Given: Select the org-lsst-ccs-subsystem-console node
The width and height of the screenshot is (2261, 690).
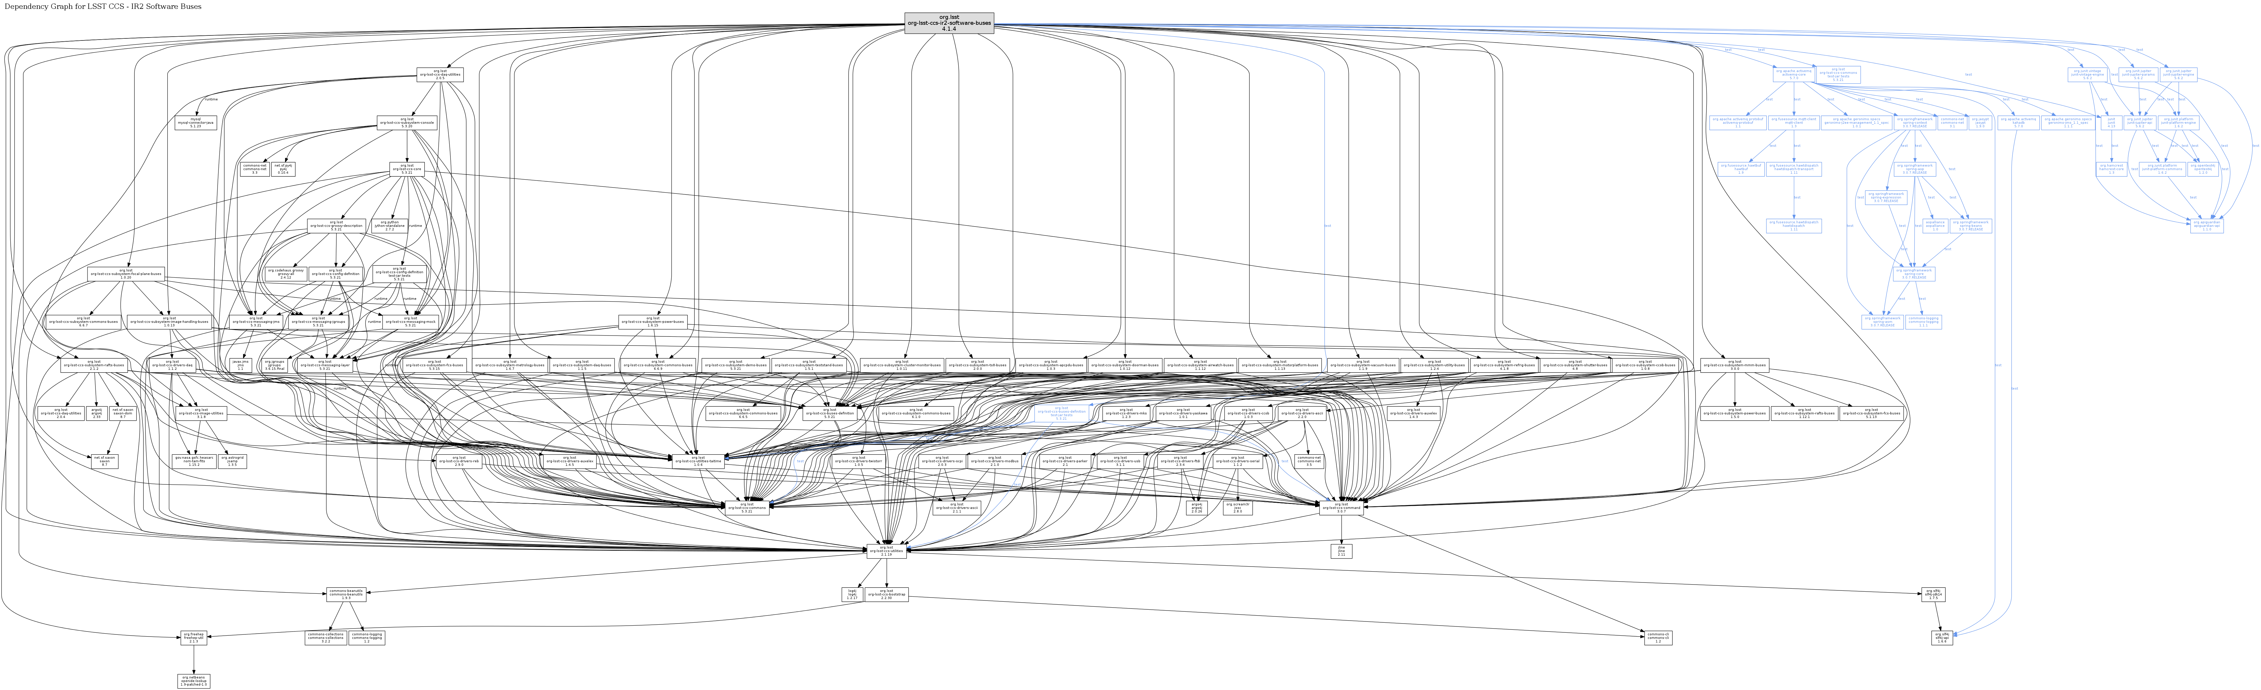Looking at the screenshot, I should coord(407,123).
